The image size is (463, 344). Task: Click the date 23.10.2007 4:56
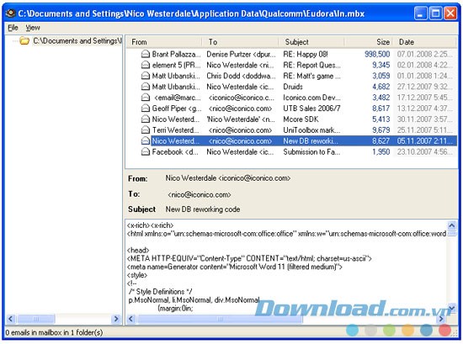(424, 152)
